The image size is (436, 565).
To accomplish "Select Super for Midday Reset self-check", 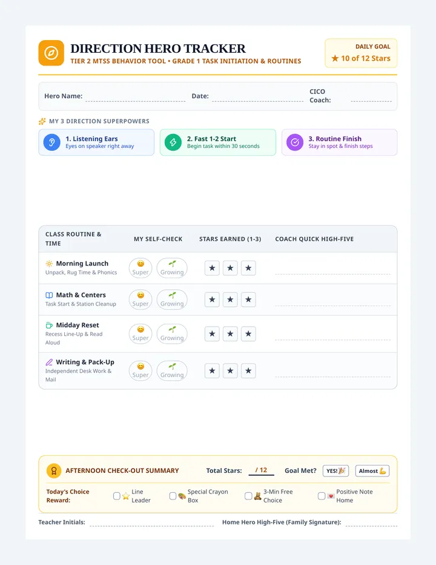I will pyautogui.click(x=140, y=333).
